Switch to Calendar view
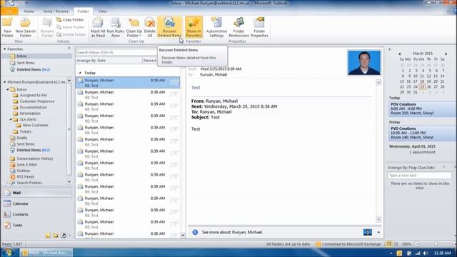 [x=36, y=203]
